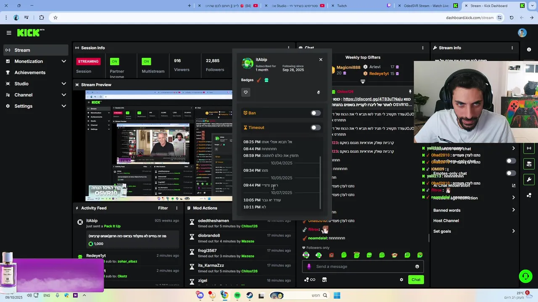Click the heart button in user card

(x=246, y=92)
